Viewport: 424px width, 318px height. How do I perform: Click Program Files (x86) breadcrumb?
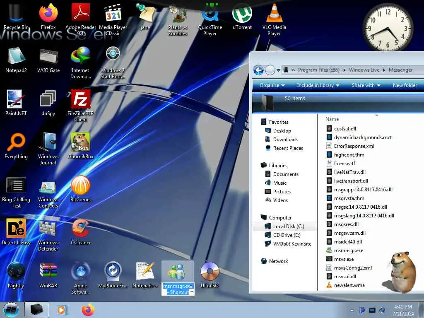318,70
